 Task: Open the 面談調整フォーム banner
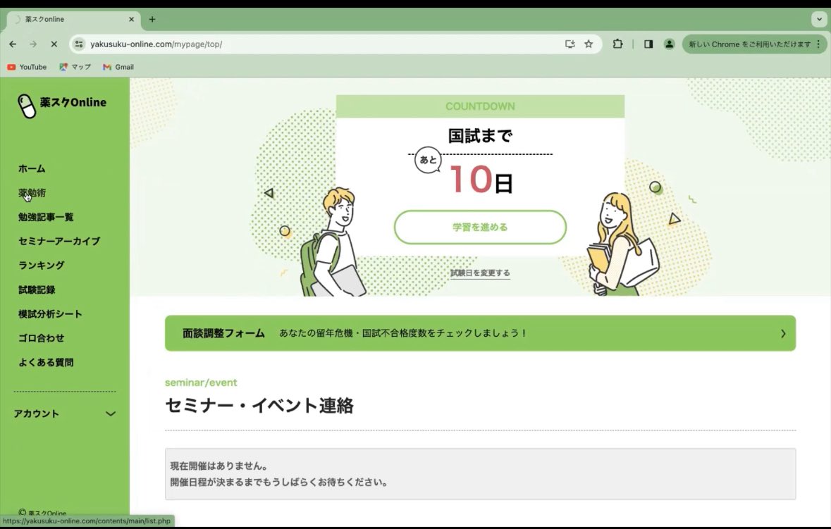coord(480,333)
